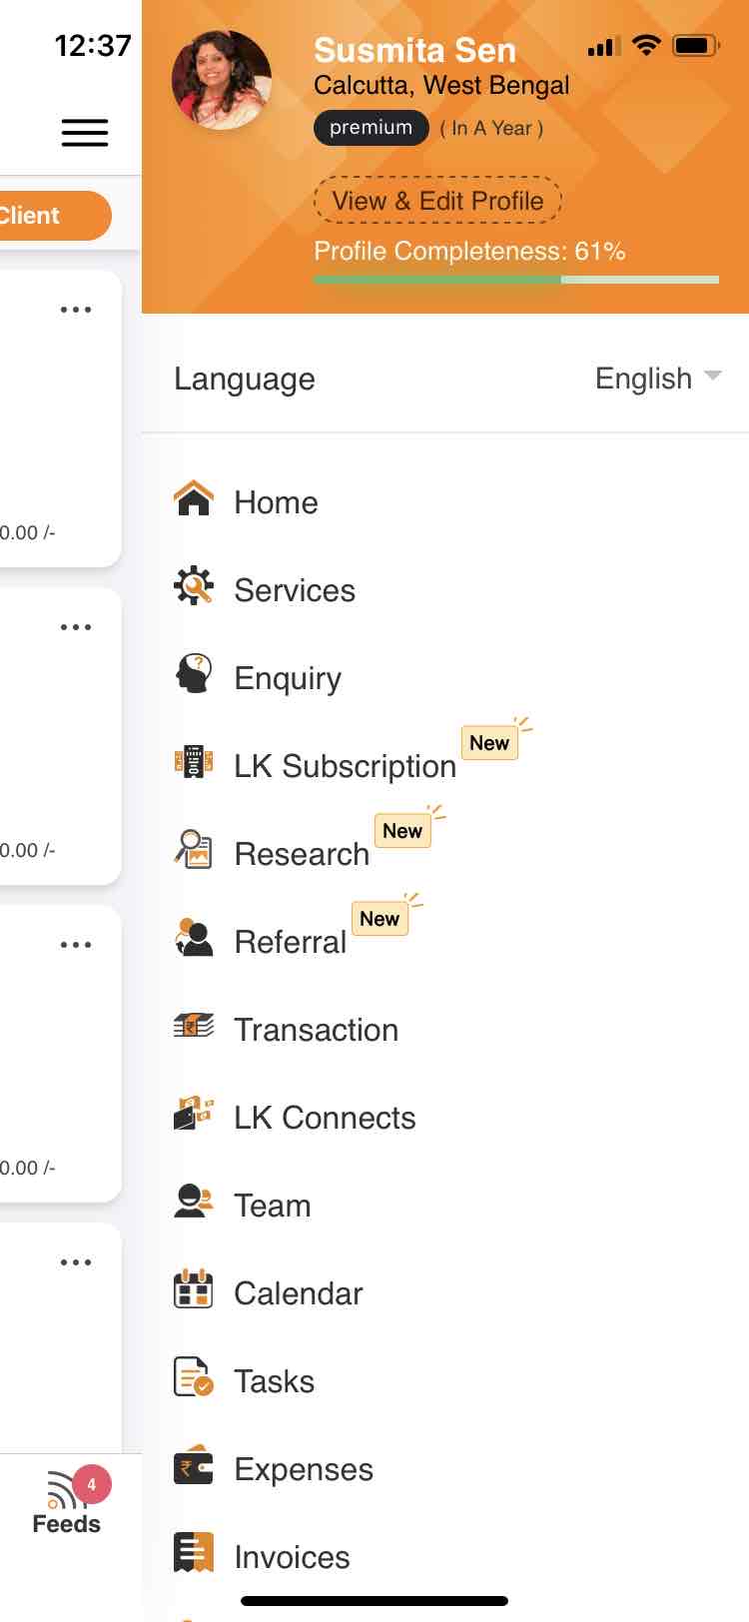Expand options on the first card's three dots
Image resolution: width=749 pixels, height=1622 pixels.
point(76,310)
